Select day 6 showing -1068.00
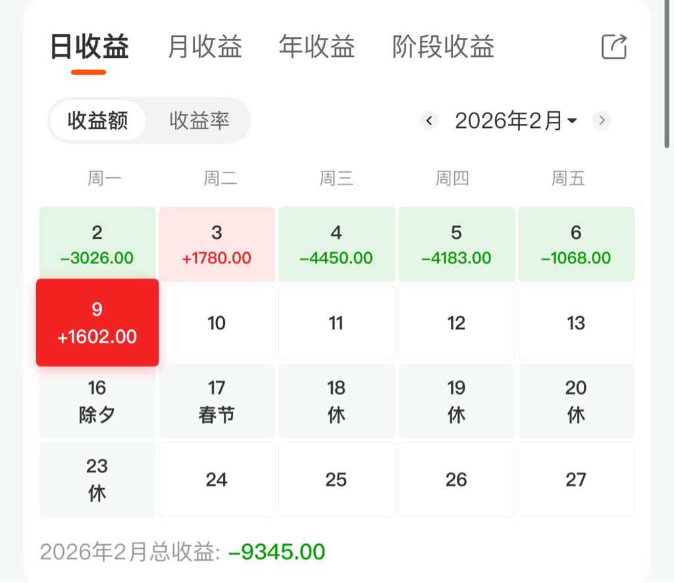Viewport: 674px width, 583px height. 577,244
